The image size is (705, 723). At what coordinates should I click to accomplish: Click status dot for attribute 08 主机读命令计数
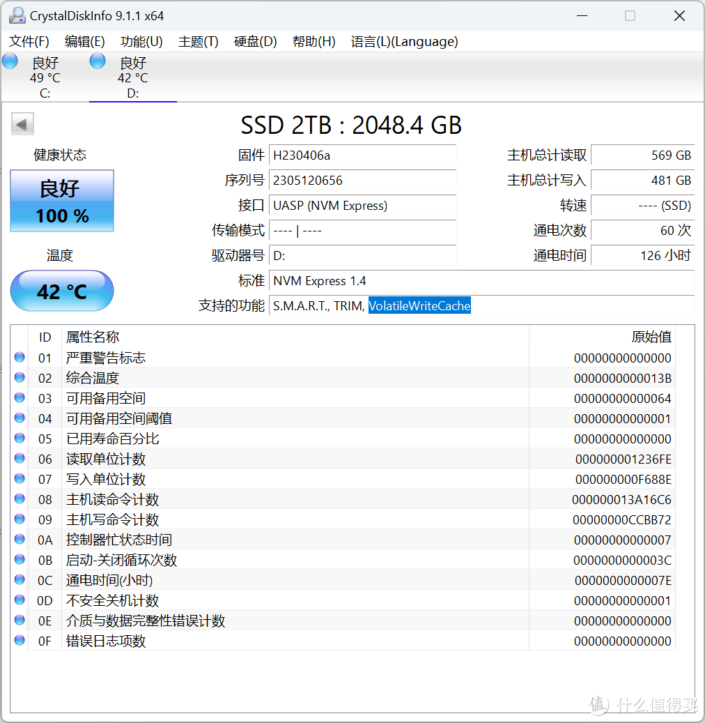click(x=20, y=499)
